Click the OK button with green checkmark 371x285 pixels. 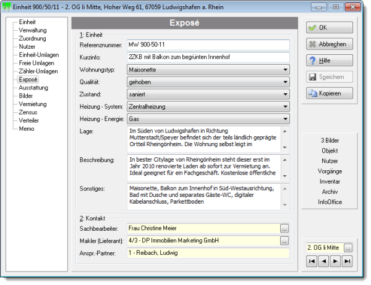pos(329,28)
